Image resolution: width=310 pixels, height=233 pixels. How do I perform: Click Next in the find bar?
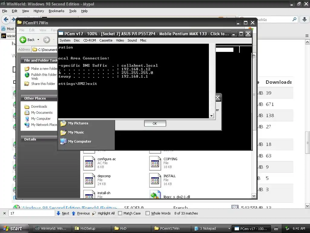point(63,213)
